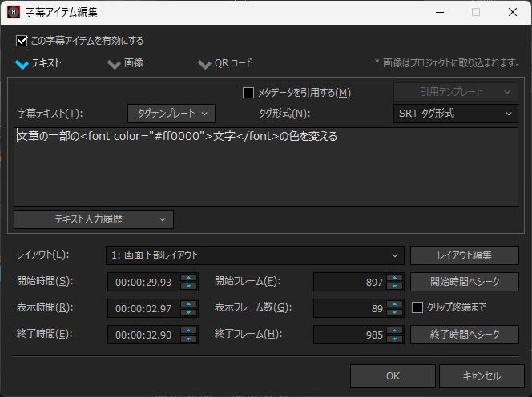The image size is (532, 397).
Task: Increase 開始時間 with up arrow
Action: click(188, 278)
